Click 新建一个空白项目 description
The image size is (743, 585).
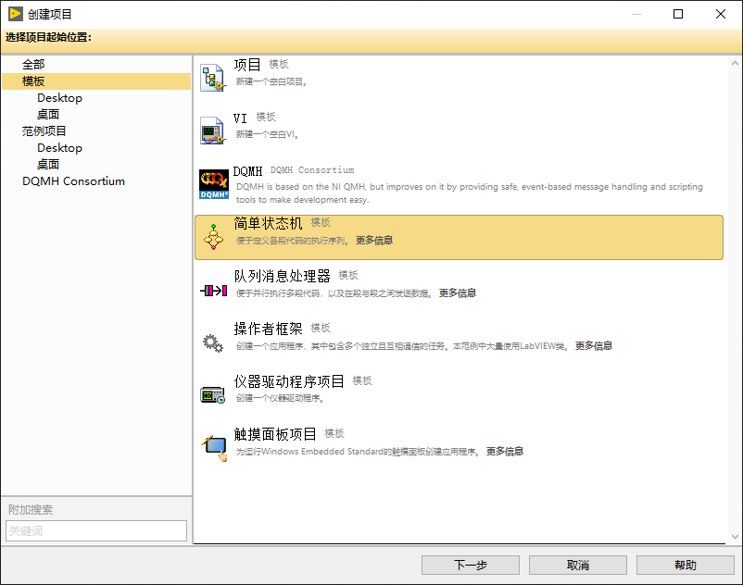tap(271, 81)
